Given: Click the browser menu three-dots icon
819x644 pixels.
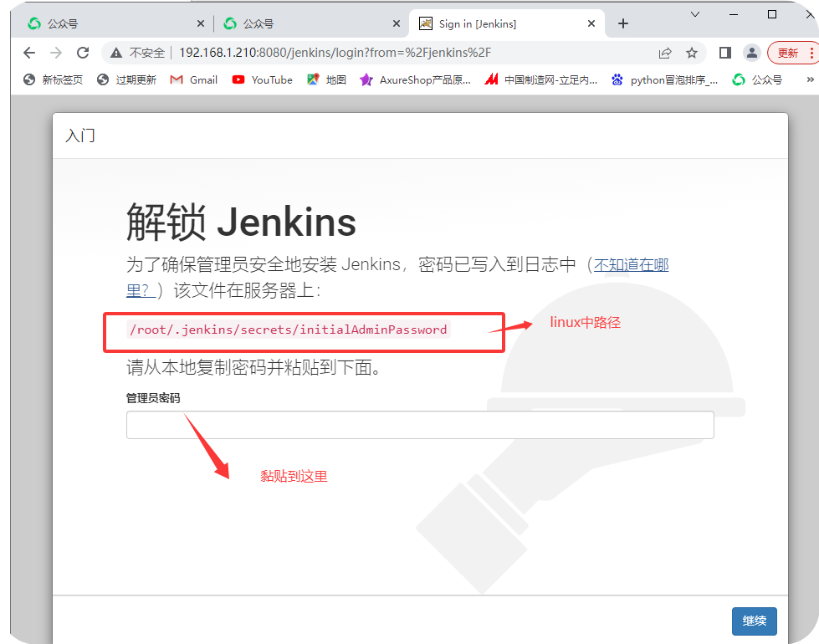Looking at the screenshot, I should [811, 53].
